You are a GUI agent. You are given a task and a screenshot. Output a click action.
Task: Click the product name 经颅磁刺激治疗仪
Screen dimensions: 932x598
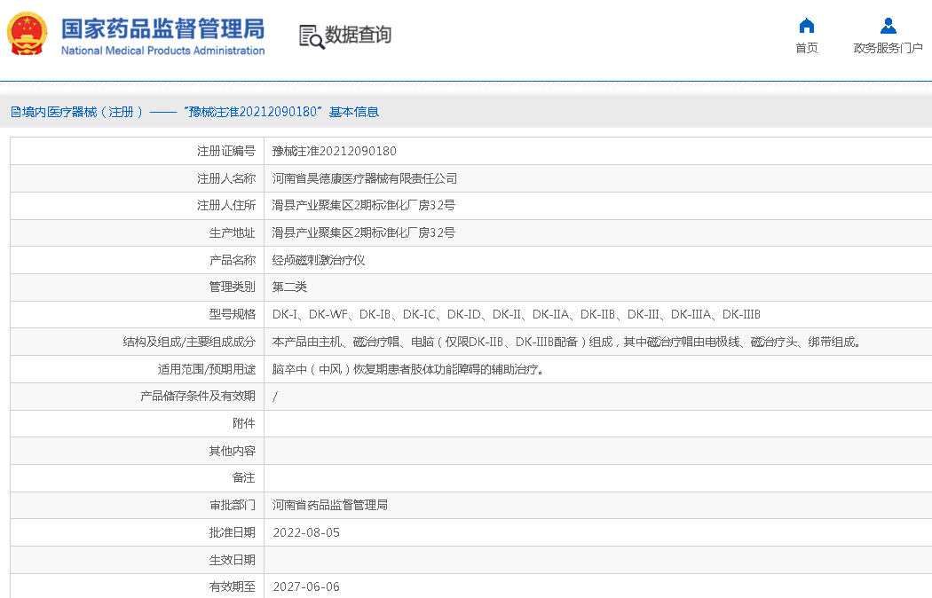pyautogui.click(x=318, y=260)
